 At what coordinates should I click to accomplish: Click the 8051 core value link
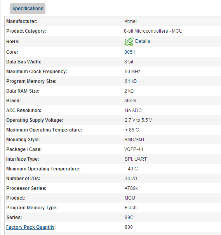(130, 52)
